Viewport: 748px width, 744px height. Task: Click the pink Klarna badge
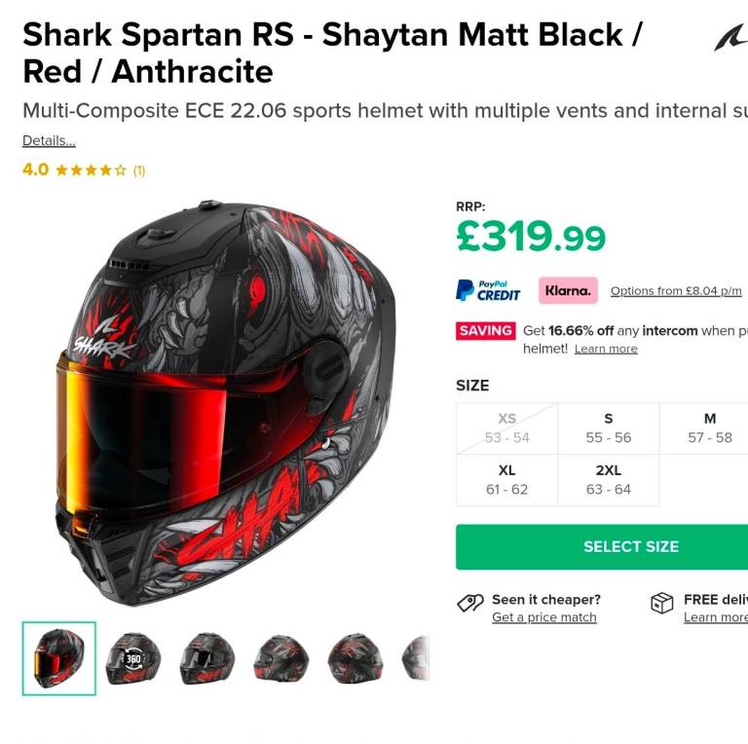(568, 290)
